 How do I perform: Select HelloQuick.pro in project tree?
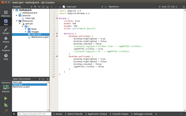[x=30, y=13]
